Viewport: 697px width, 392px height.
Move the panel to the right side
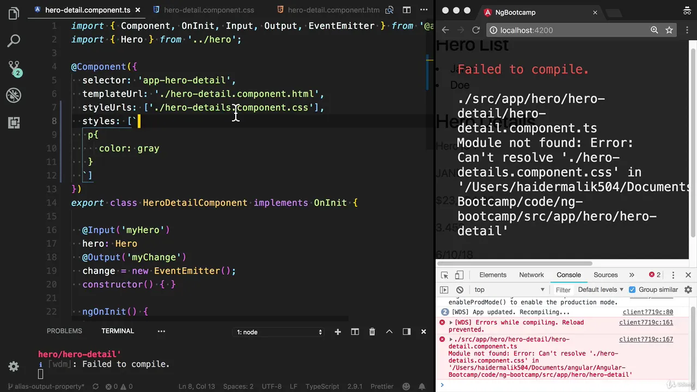pyautogui.click(x=407, y=332)
